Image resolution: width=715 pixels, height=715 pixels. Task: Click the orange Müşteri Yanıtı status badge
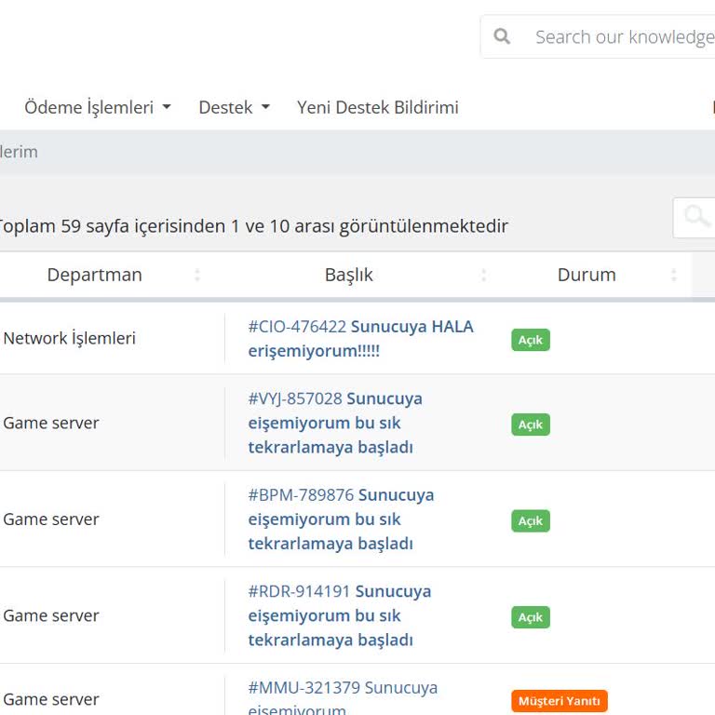(x=559, y=700)
